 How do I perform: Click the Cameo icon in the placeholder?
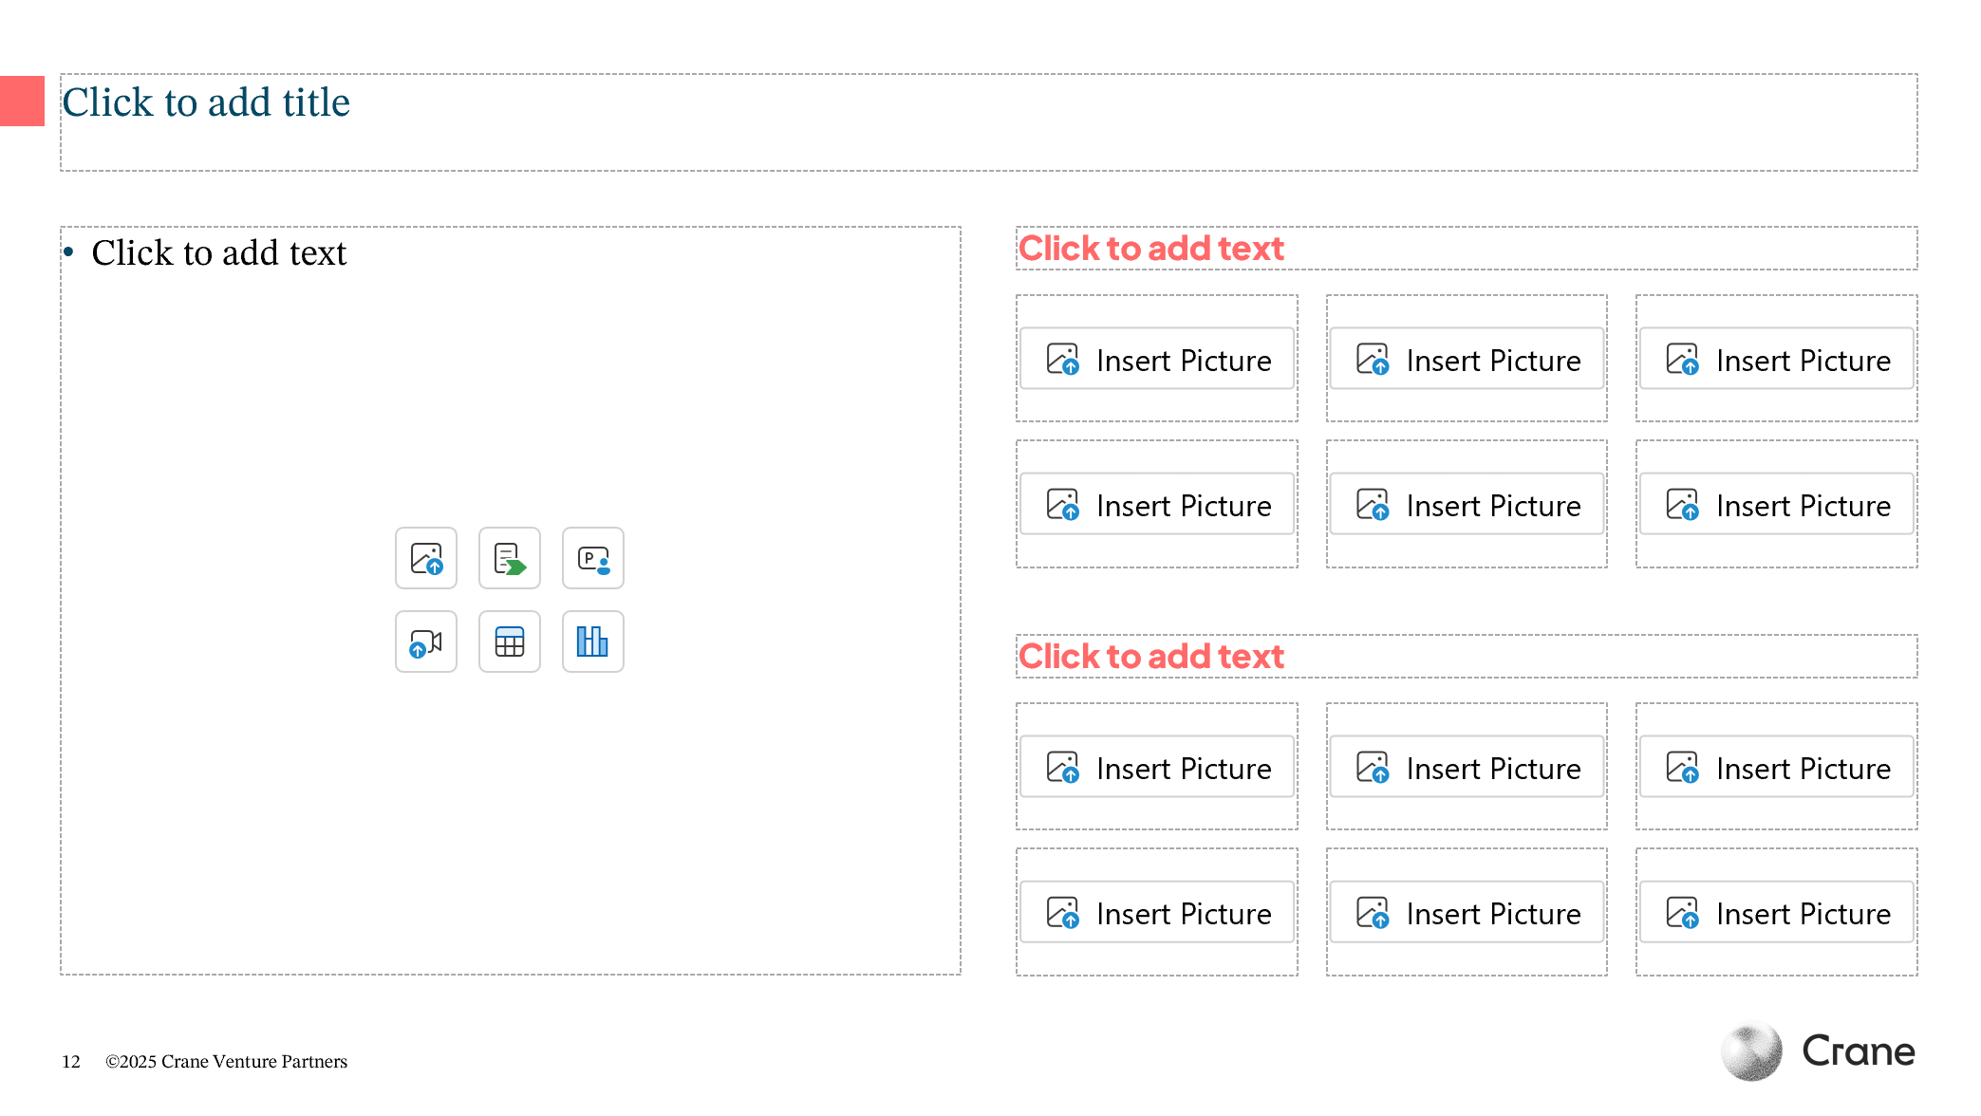click(593, 558)
